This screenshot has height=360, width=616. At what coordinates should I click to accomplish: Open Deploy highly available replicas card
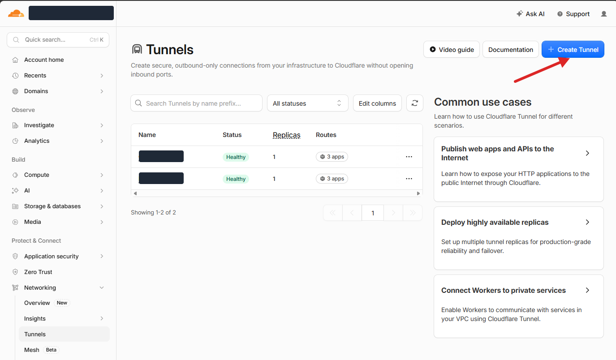pyautogui.click(x=519, y=238)
